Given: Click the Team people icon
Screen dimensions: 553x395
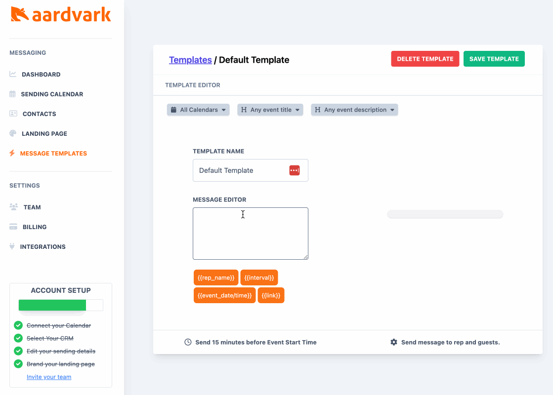Looking at the screenshot, I should 14,207.
